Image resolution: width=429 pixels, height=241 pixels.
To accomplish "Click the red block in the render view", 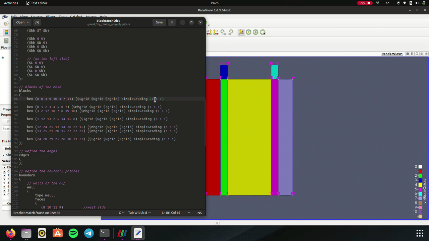I will 213,137.
